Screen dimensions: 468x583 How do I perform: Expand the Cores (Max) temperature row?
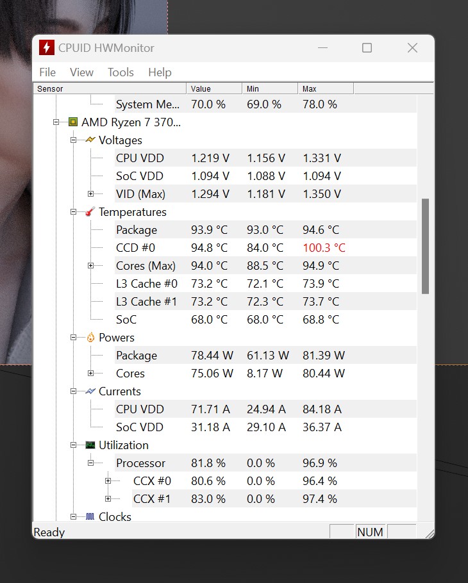click(90, 265)
